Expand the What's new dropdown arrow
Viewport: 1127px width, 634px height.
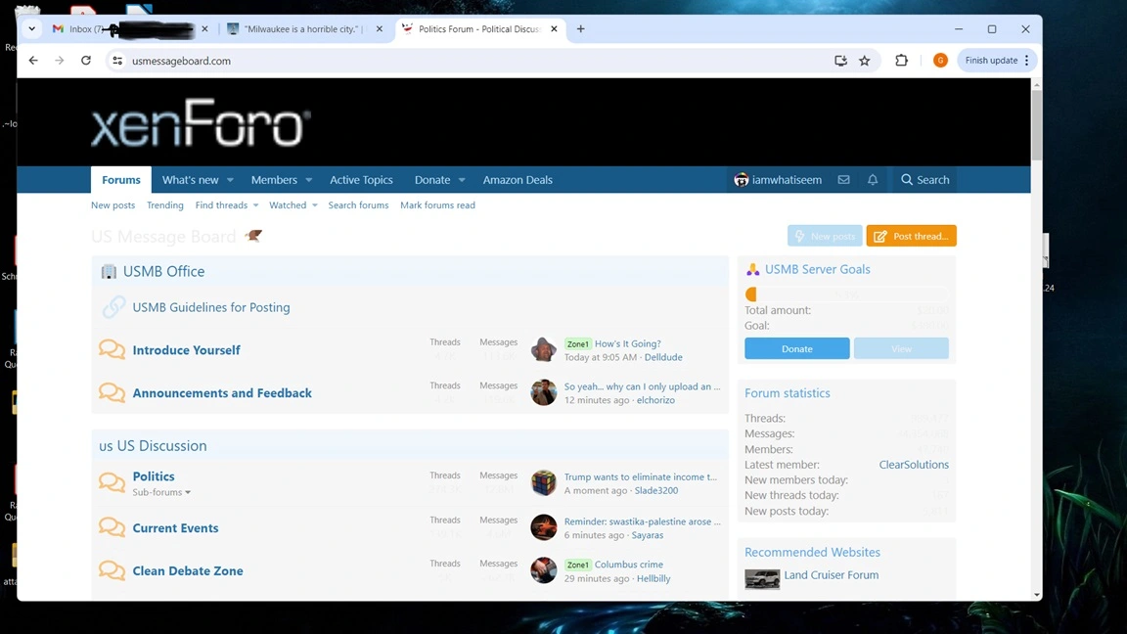pyautogui.click(x=230, y=180)
